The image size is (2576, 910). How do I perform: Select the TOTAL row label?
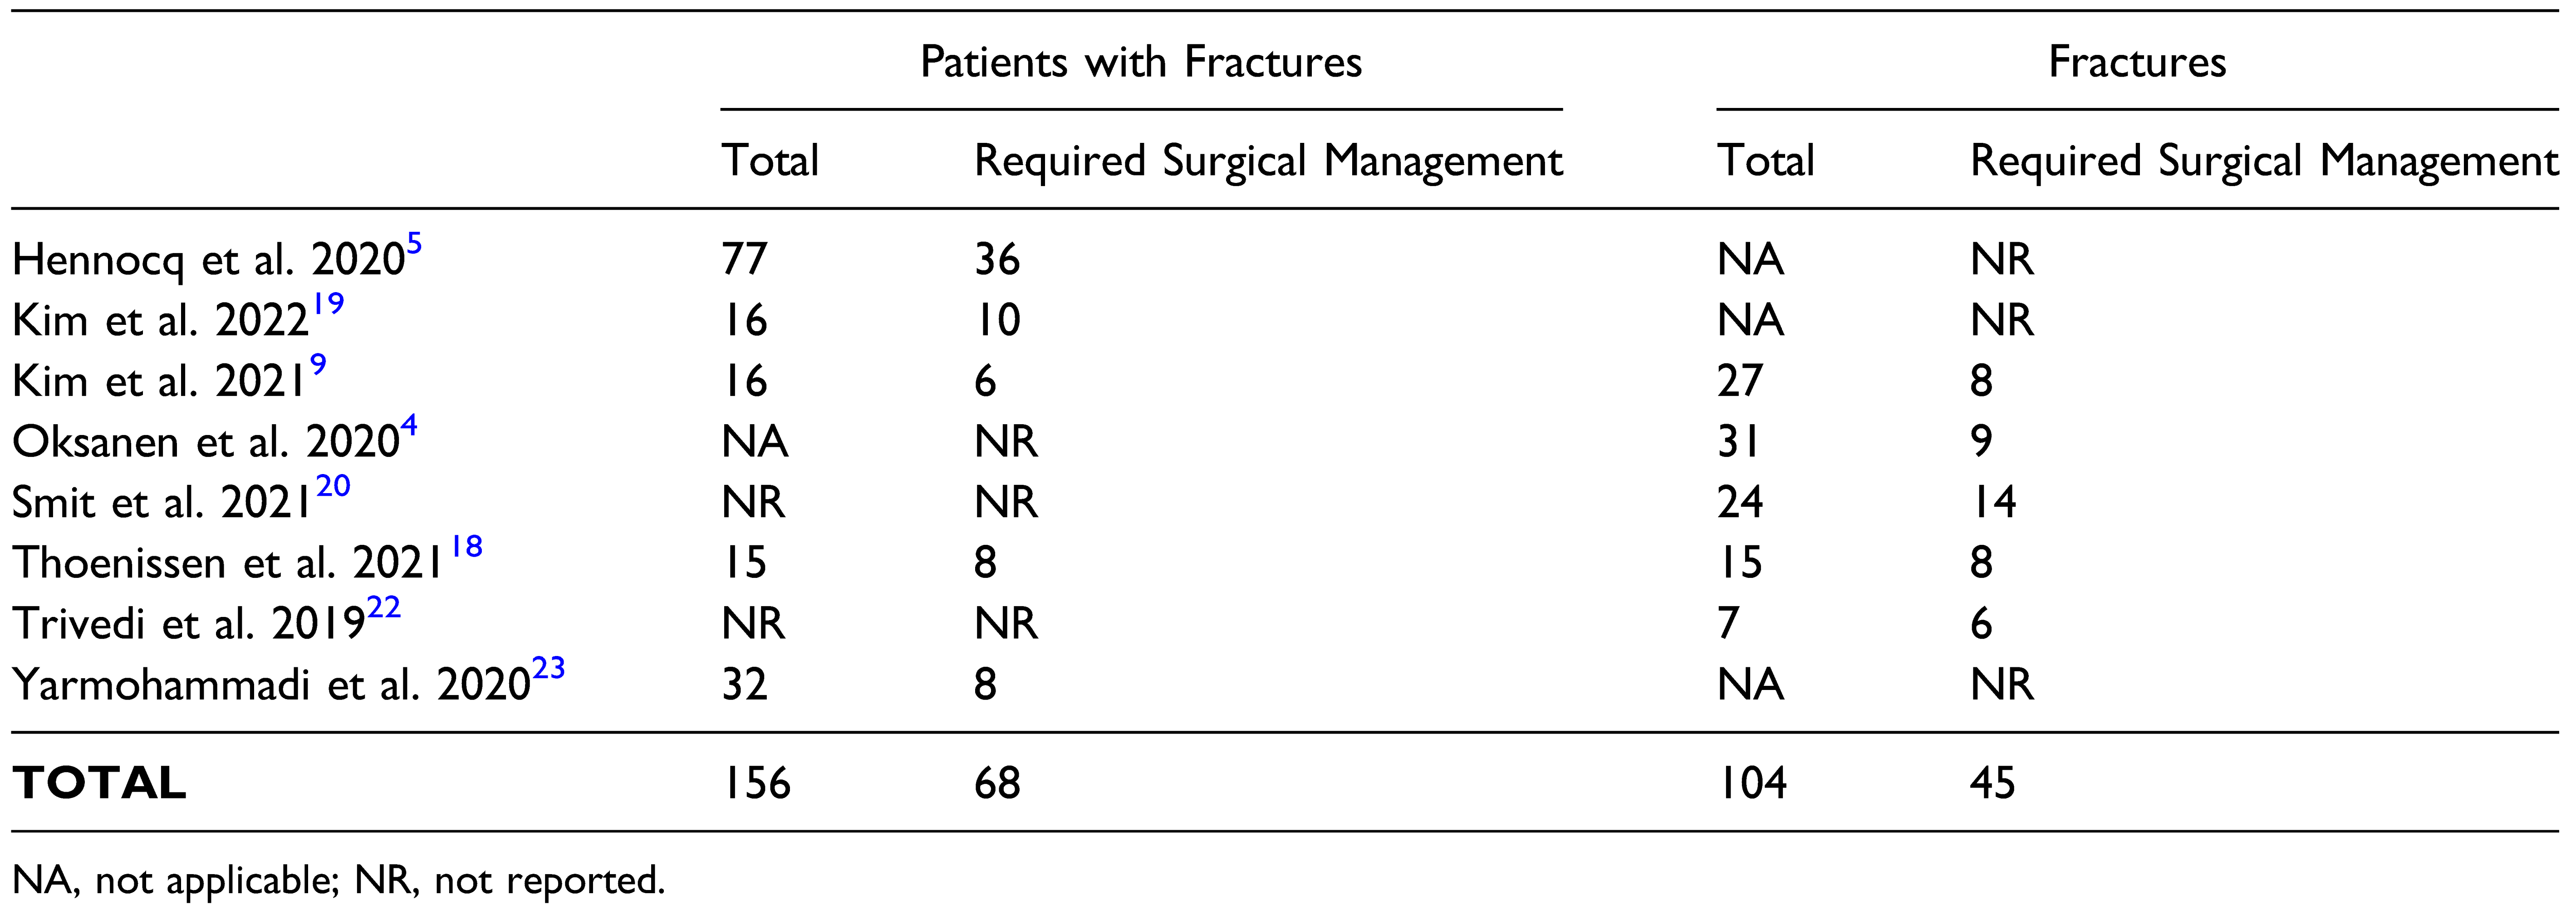click(99, 783)
